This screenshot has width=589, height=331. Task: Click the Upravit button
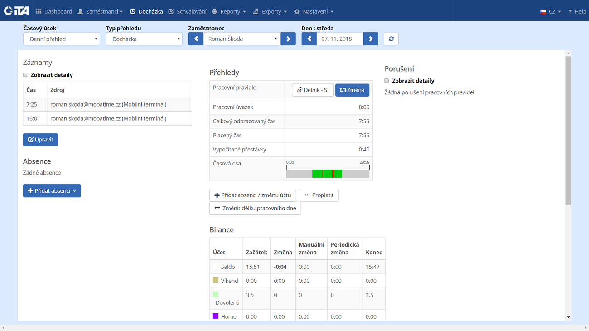(40, 140)
